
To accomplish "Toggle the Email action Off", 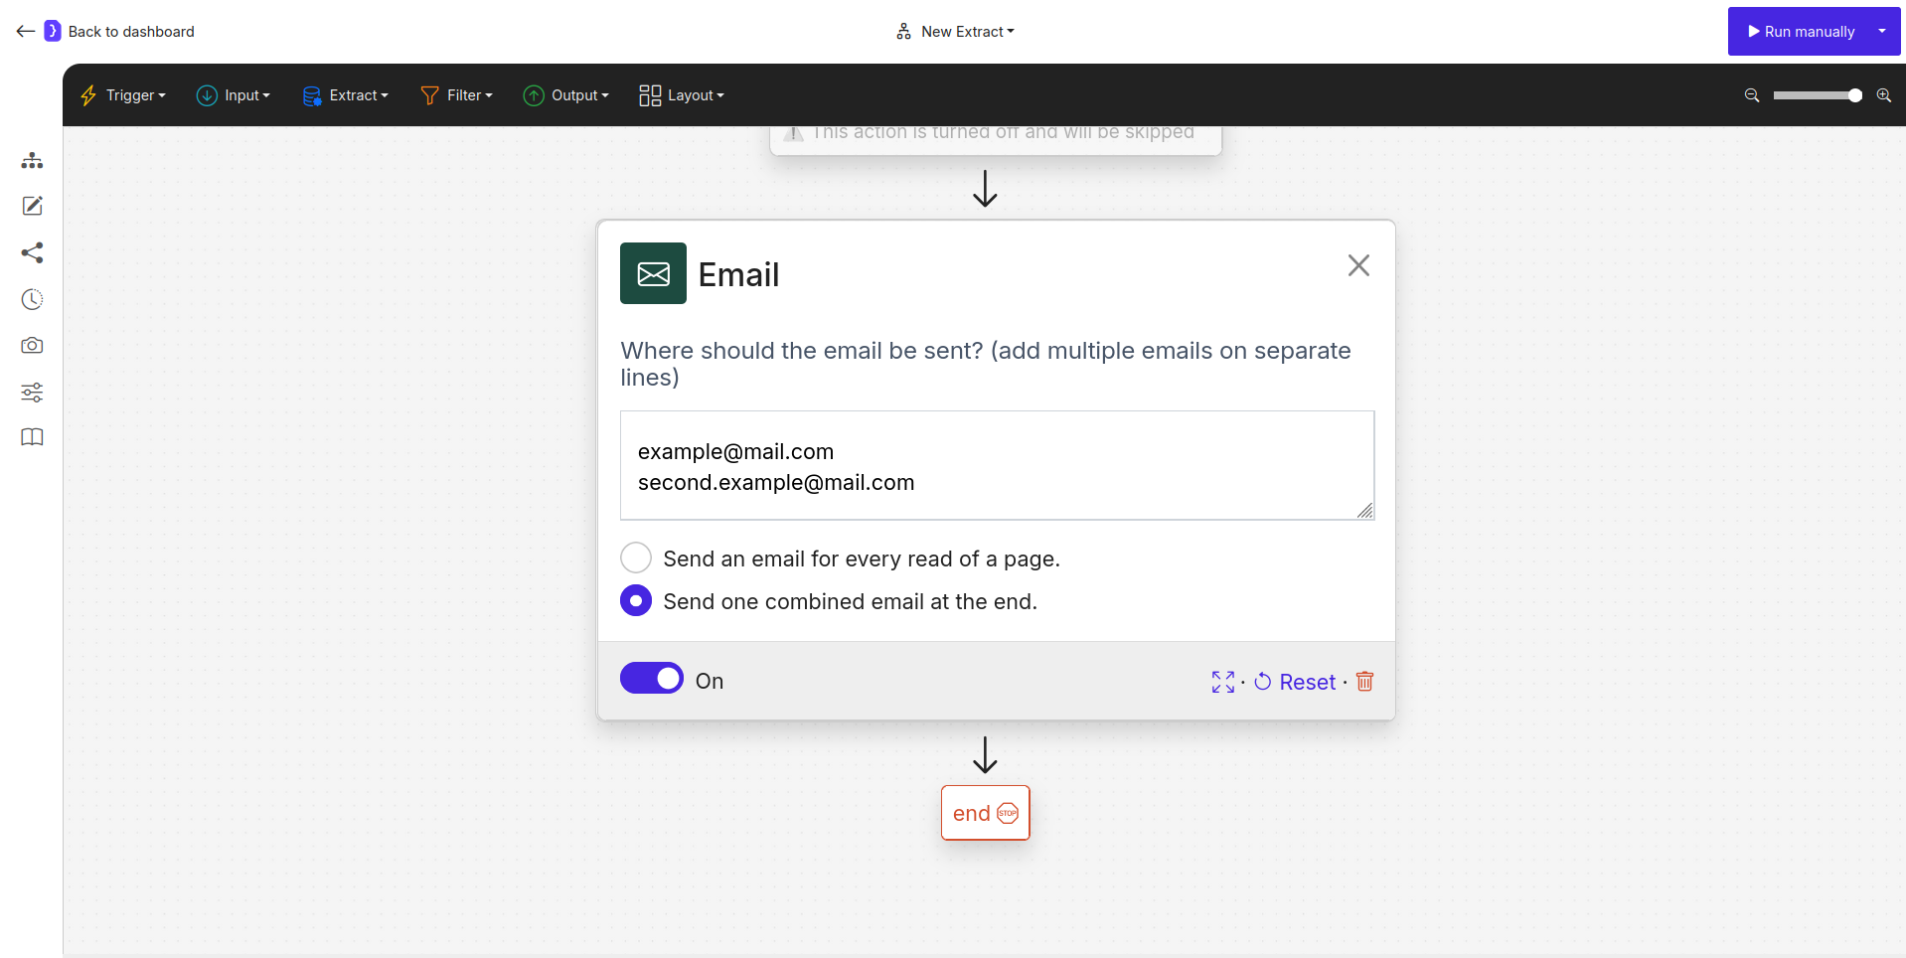I will tap(651, 678).
